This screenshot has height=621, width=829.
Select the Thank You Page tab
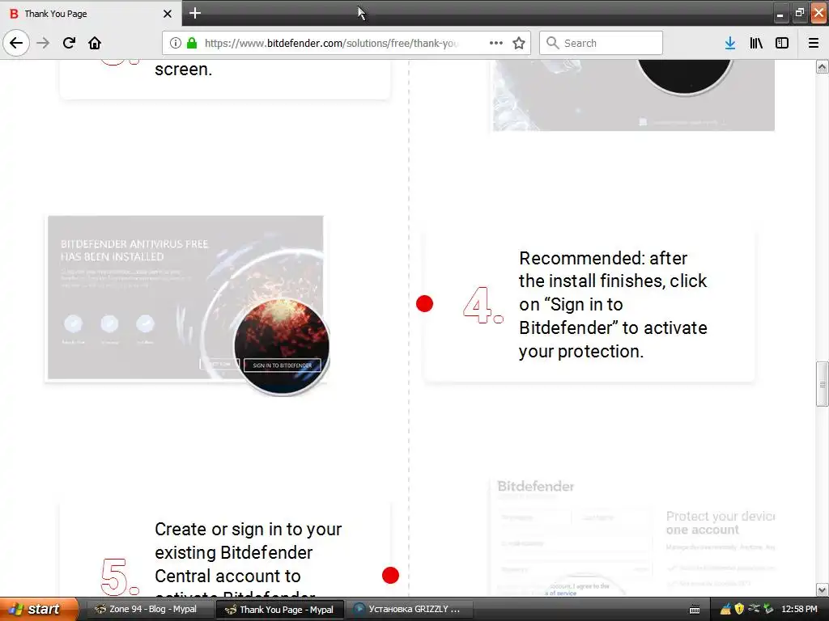pyautogui.click(x=91, y=13)
